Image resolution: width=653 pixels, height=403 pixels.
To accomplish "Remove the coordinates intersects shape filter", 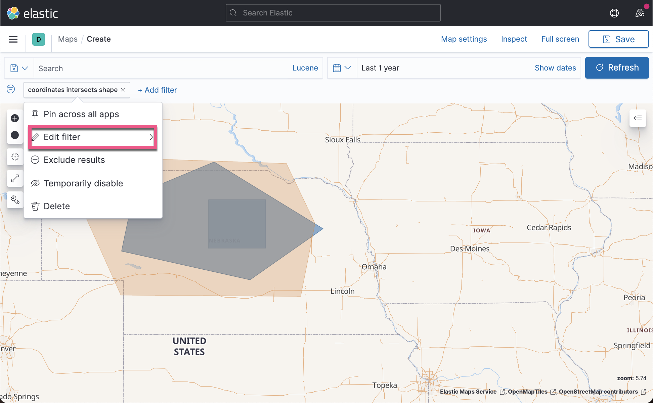I will (x=123, y=90).
